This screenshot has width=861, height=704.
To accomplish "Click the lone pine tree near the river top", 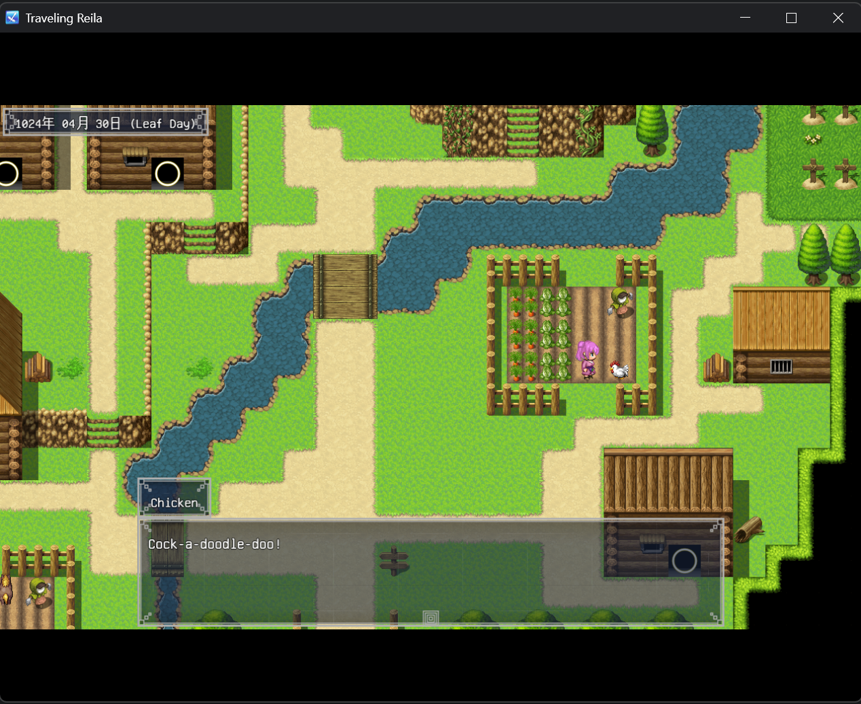I will (653, 131).
